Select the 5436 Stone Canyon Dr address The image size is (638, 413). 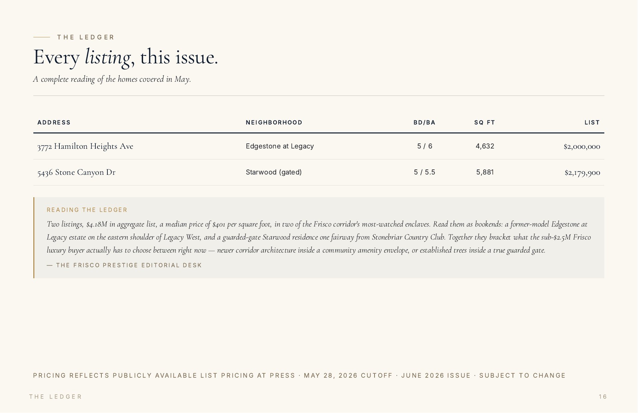(x=76, y=172)
